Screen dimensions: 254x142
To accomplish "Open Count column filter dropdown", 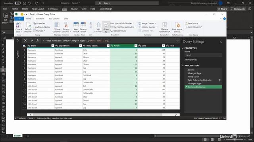I will click(x=136, y=46).
